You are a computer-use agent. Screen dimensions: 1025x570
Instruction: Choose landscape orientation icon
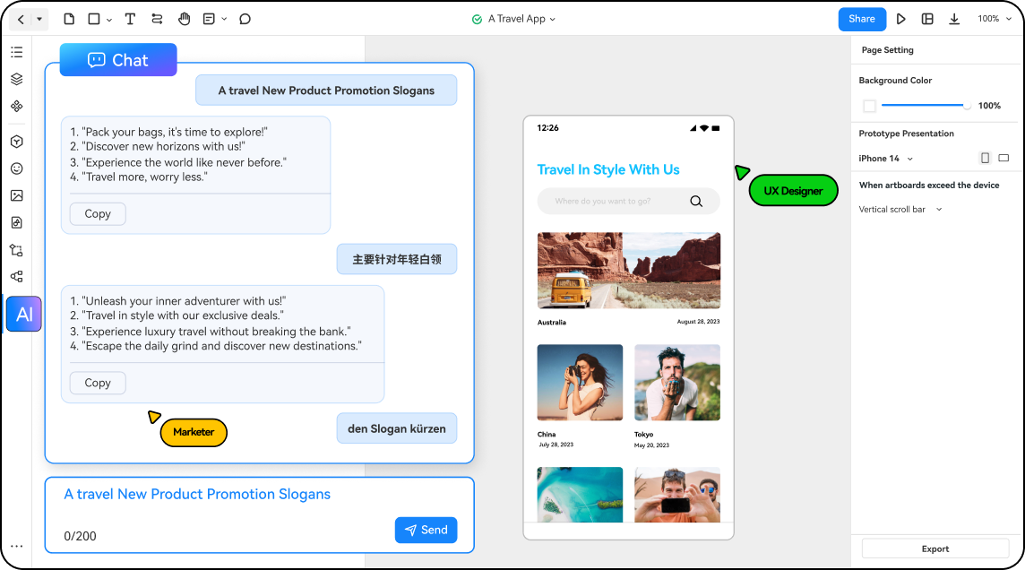[x=1003, y=158]
